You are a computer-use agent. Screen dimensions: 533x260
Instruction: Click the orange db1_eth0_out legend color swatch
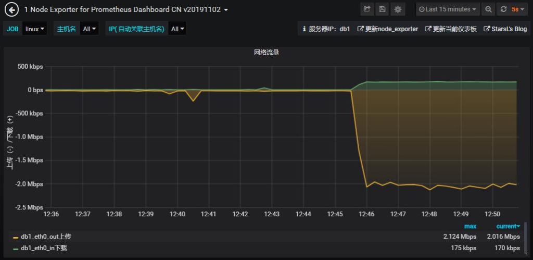pos(16,237)
